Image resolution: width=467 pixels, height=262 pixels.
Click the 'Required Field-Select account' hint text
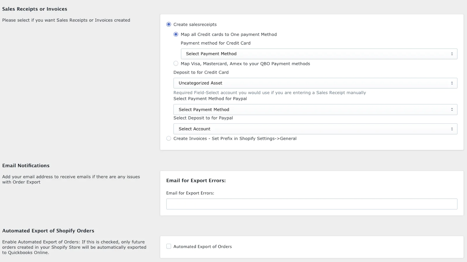[x=270, y=93]
